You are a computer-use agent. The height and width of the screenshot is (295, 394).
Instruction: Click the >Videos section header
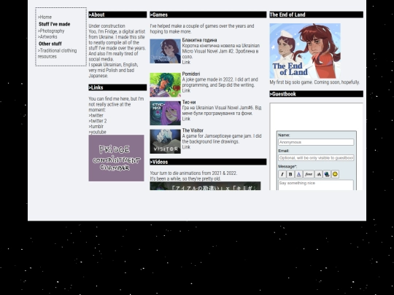(x=208, y=162)
